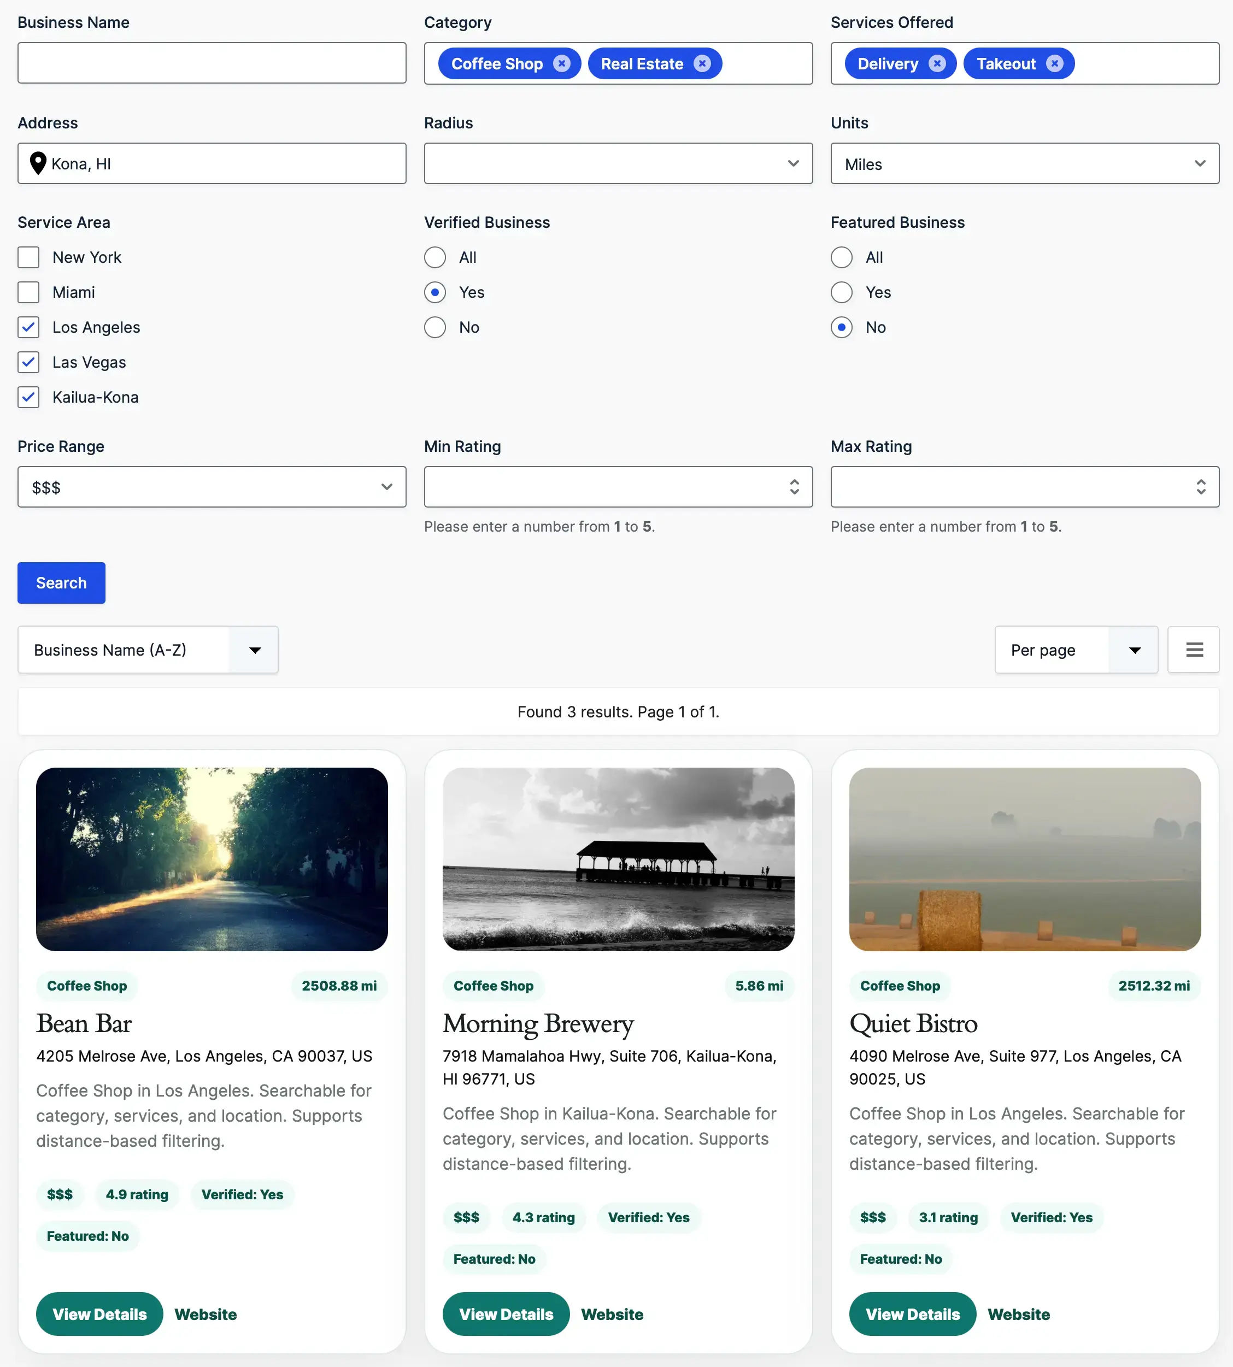This screenshot has width=1233, height=1367.
Task: Click Verified: Yes badge on Morning Brewery
Action: [648, 1217]
